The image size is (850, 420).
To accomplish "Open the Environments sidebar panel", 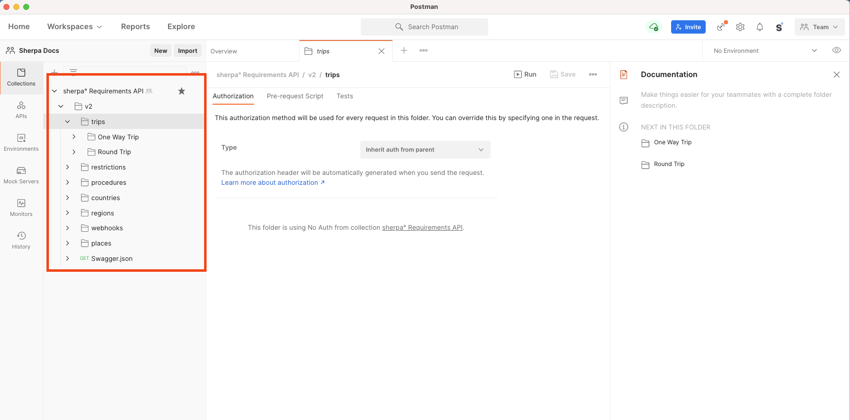I will tap(21, 143).
